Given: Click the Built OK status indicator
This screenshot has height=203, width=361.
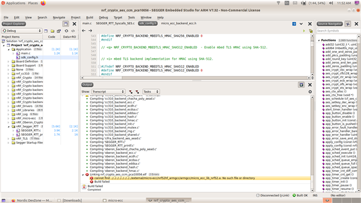Looking at the screenshot, I should pyautogui.click(x=300, y=196).
